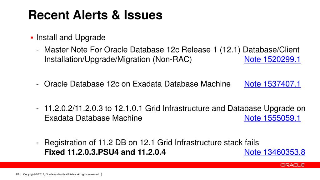
Task: Click the slide number 28
Action: [x=17, y=174]
